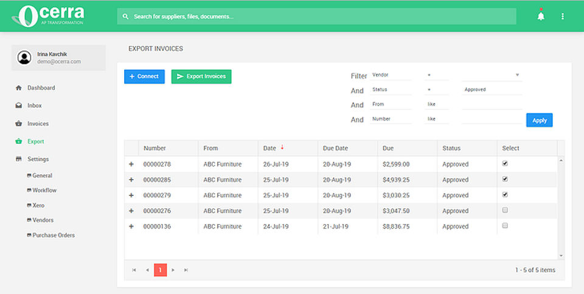The image size is (584, 294).
Task: Expand row of invoice 00000285
Action: 131,180
